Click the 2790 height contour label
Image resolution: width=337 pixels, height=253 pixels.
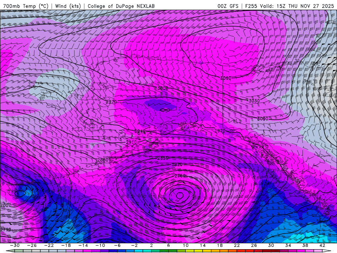coord(5,229)
